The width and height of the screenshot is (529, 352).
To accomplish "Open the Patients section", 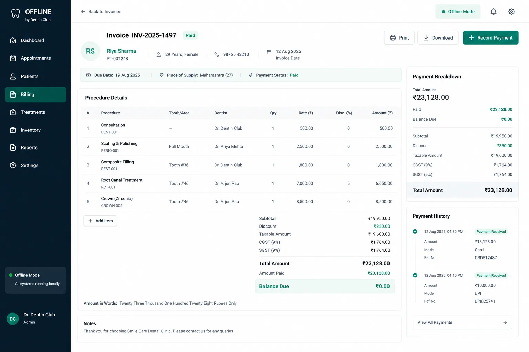I will pyautogui.click(x=35, y=76).
